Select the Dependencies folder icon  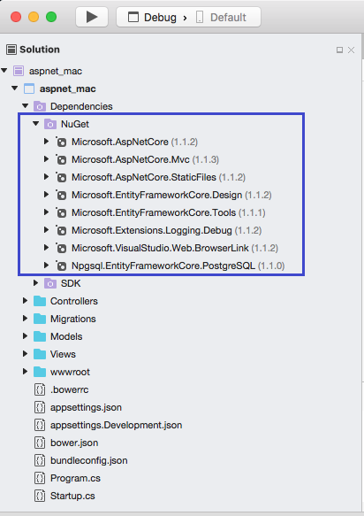40,106
